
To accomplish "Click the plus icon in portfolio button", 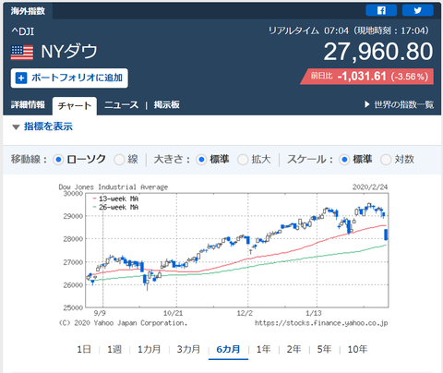I will pos(21,78).
